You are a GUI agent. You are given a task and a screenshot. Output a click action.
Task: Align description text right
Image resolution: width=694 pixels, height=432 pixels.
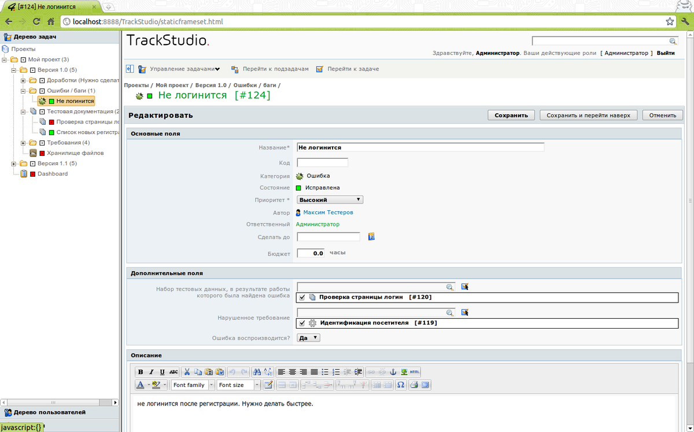click(303, 372)
